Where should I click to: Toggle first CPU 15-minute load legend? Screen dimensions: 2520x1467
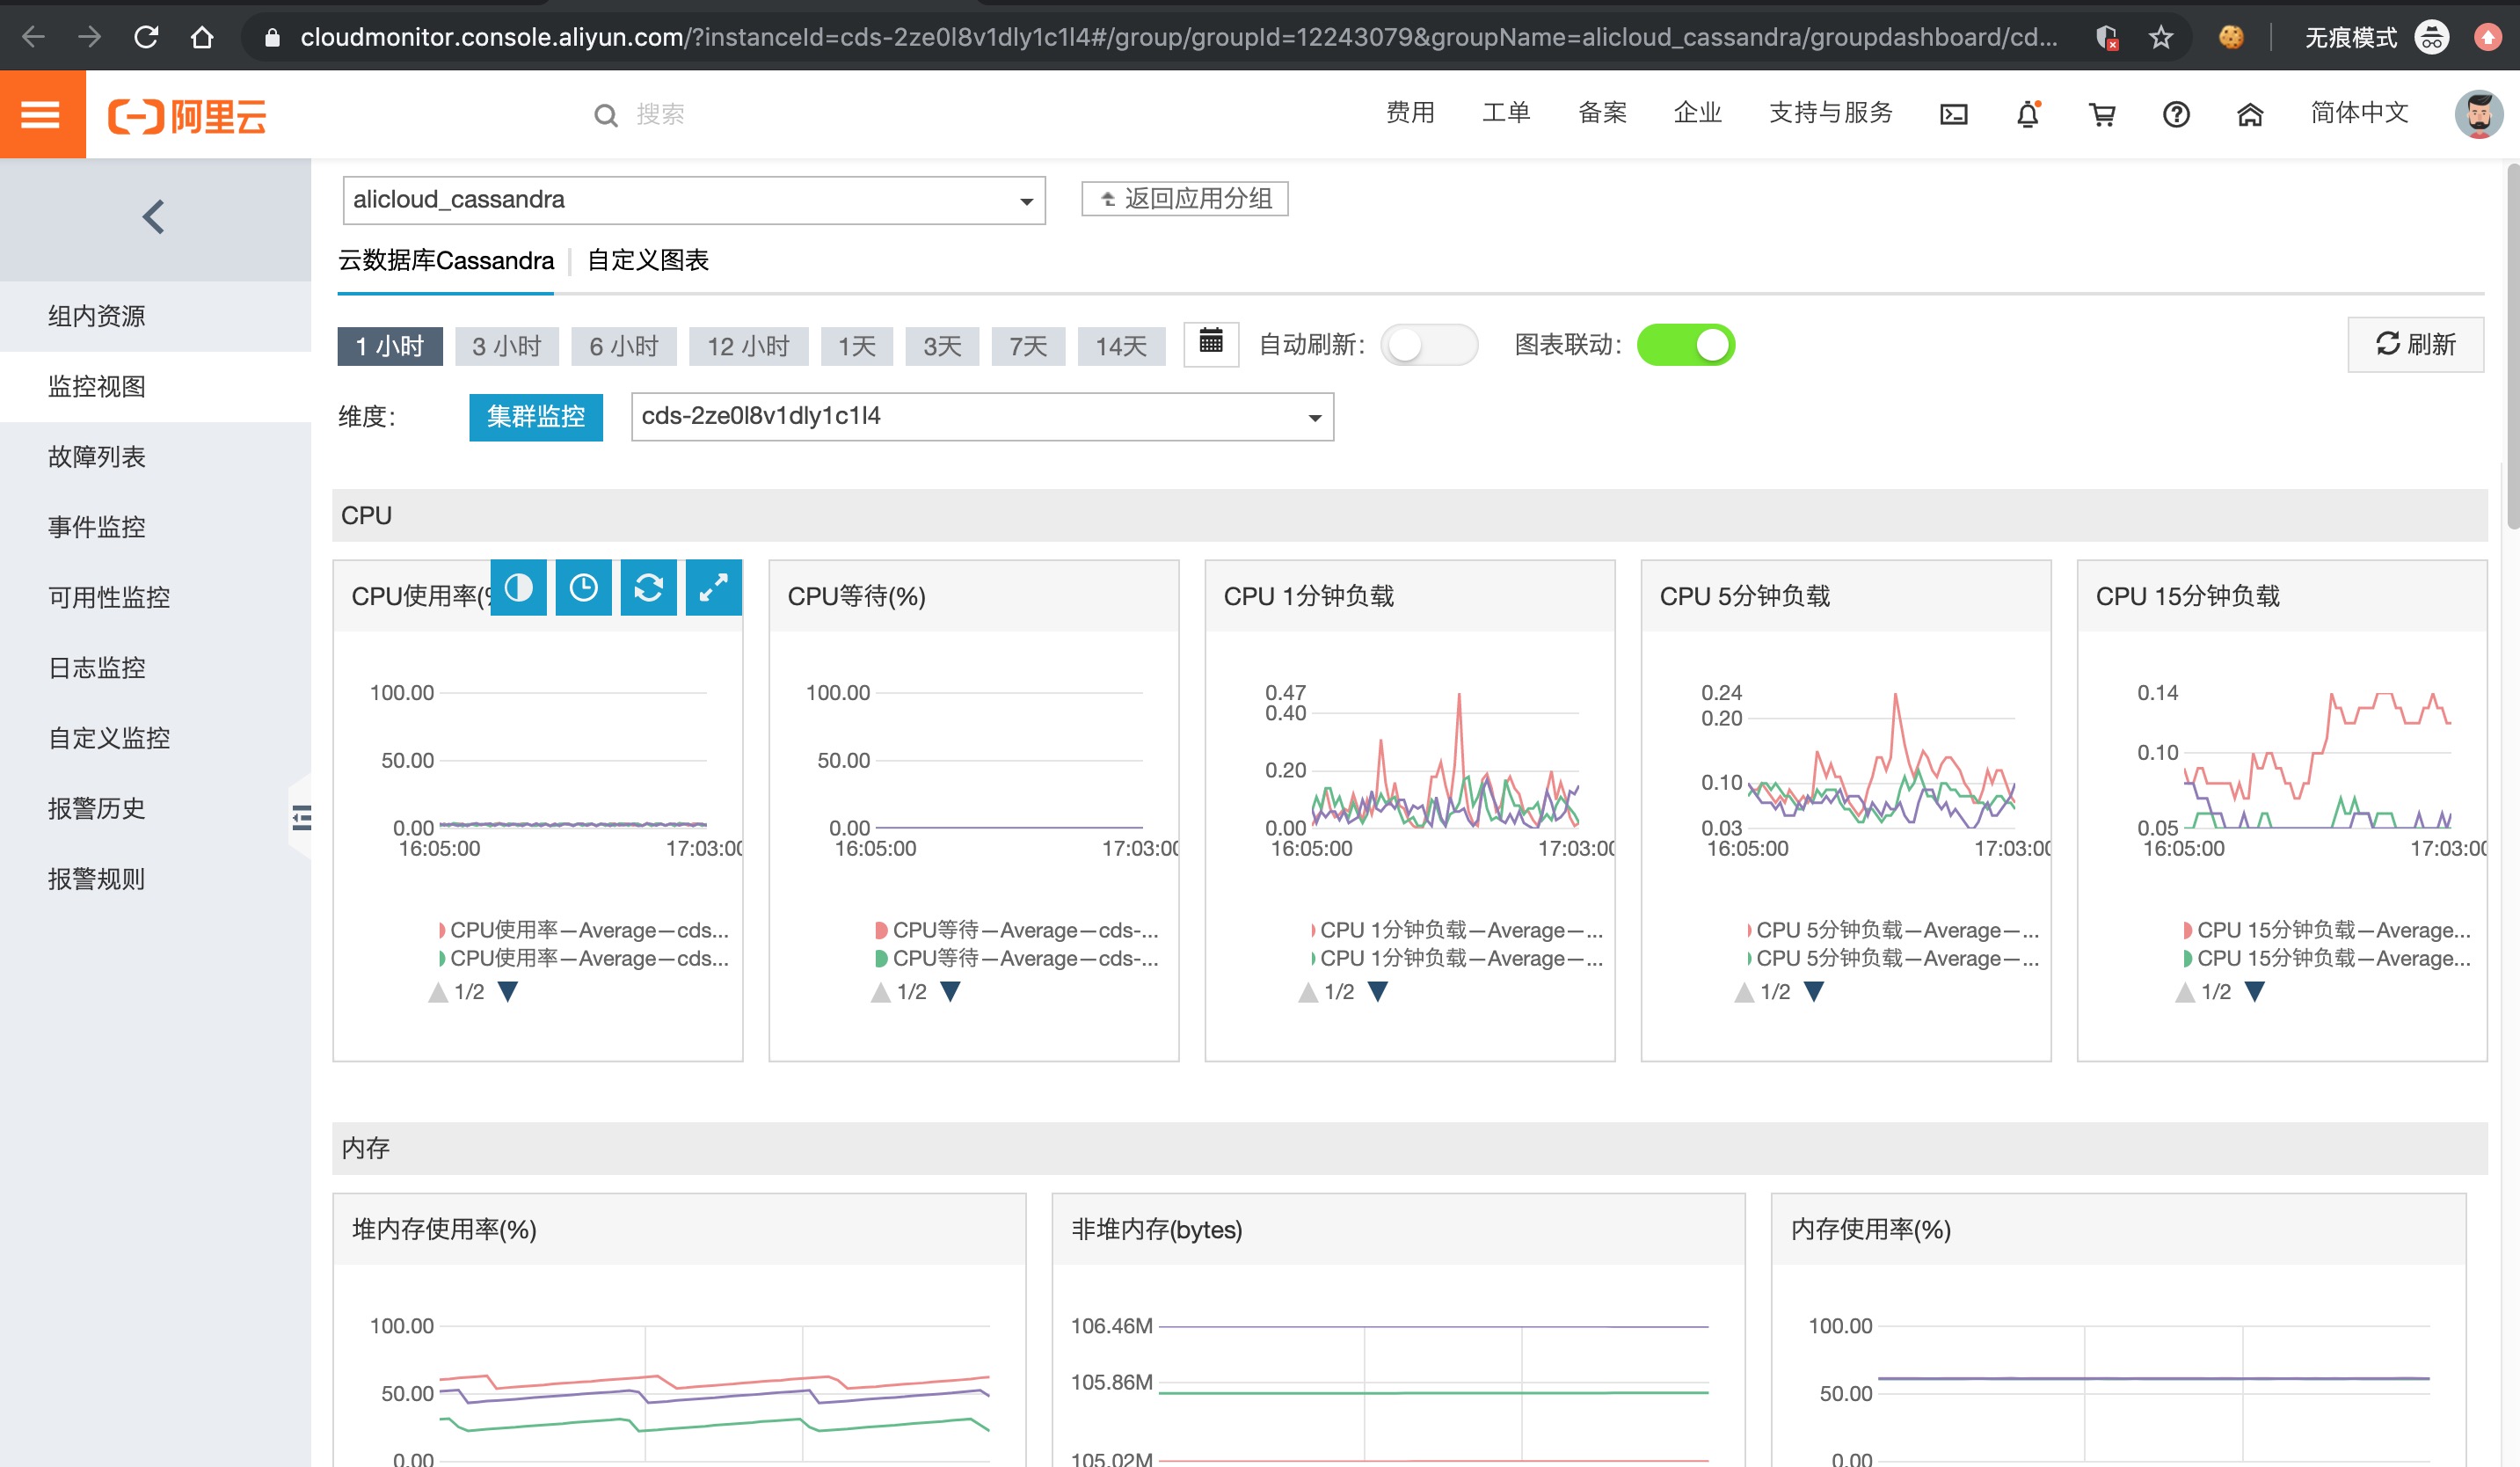pyautogui.click(x=2327, y=930)
